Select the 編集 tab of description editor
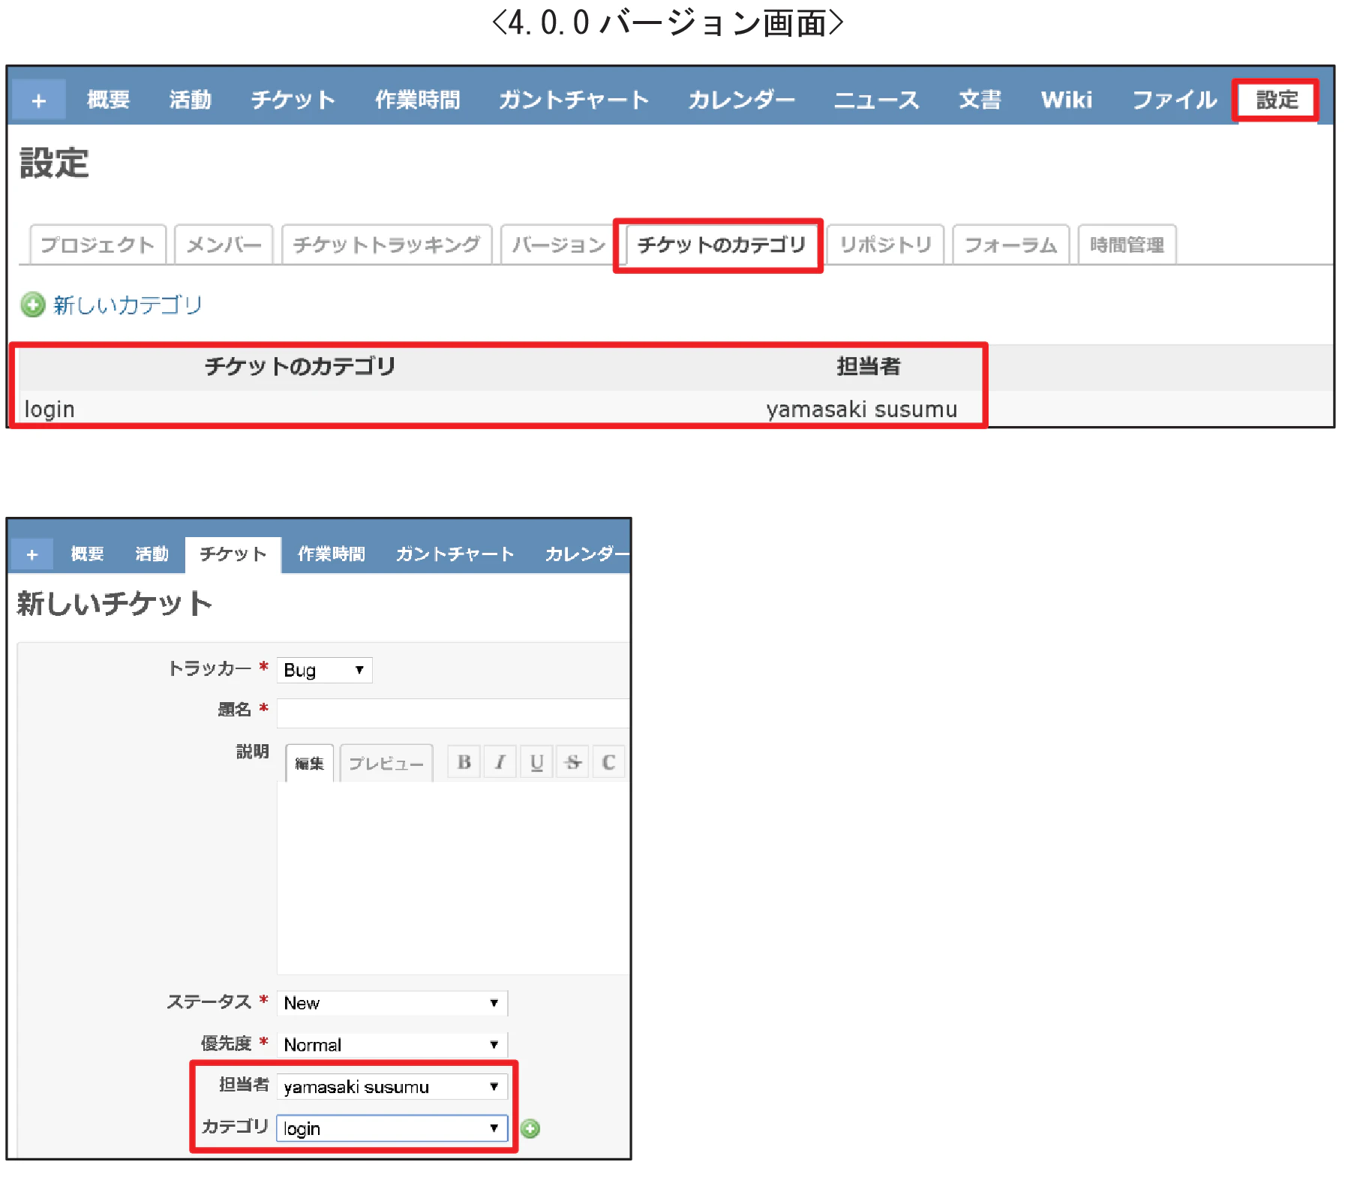The height and width of the screenshot is (1204, 1354). (309, 764)
